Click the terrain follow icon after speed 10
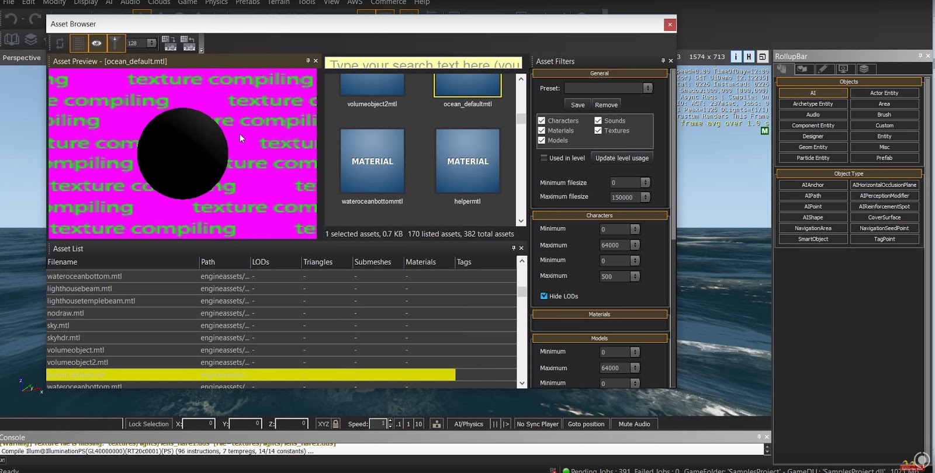 tap(437, 424)
